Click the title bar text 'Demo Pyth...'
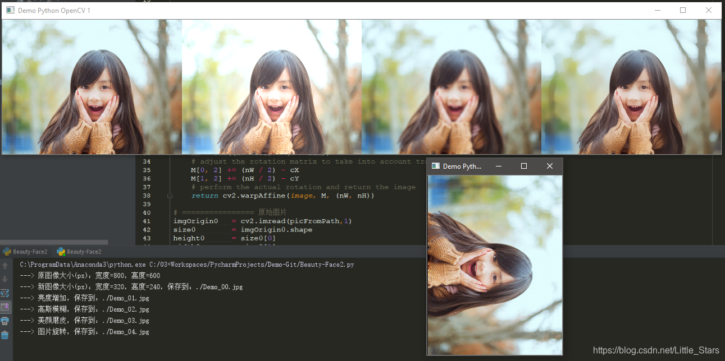725x361 pixels. tap(462, 166)
